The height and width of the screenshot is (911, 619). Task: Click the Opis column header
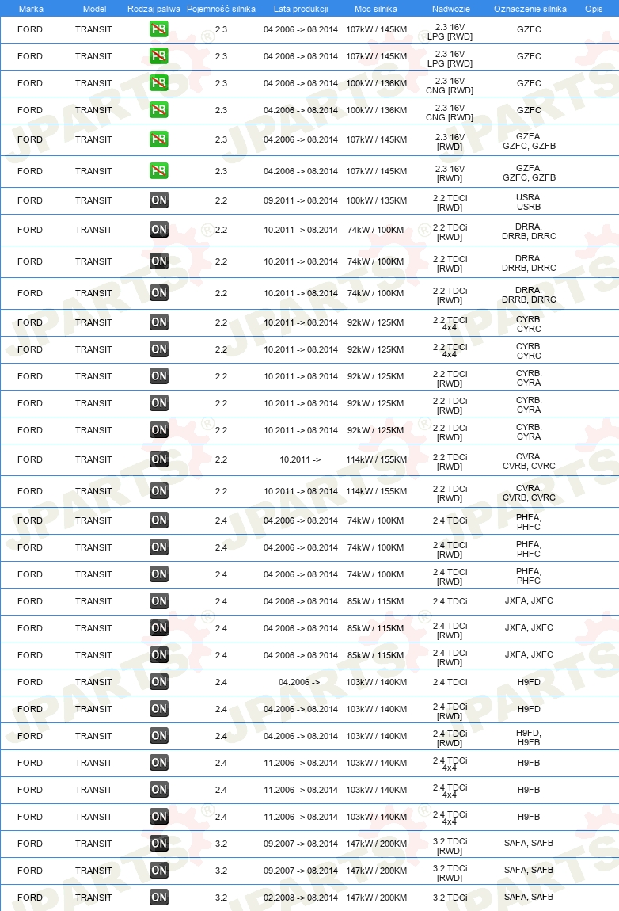pyautogui.click(x=594, y=9)
